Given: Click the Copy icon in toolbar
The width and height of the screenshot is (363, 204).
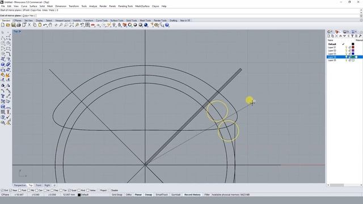Looking at the screenshot, I should [35, 25].
